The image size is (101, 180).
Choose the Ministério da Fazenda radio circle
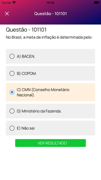(x=12, y=111)
